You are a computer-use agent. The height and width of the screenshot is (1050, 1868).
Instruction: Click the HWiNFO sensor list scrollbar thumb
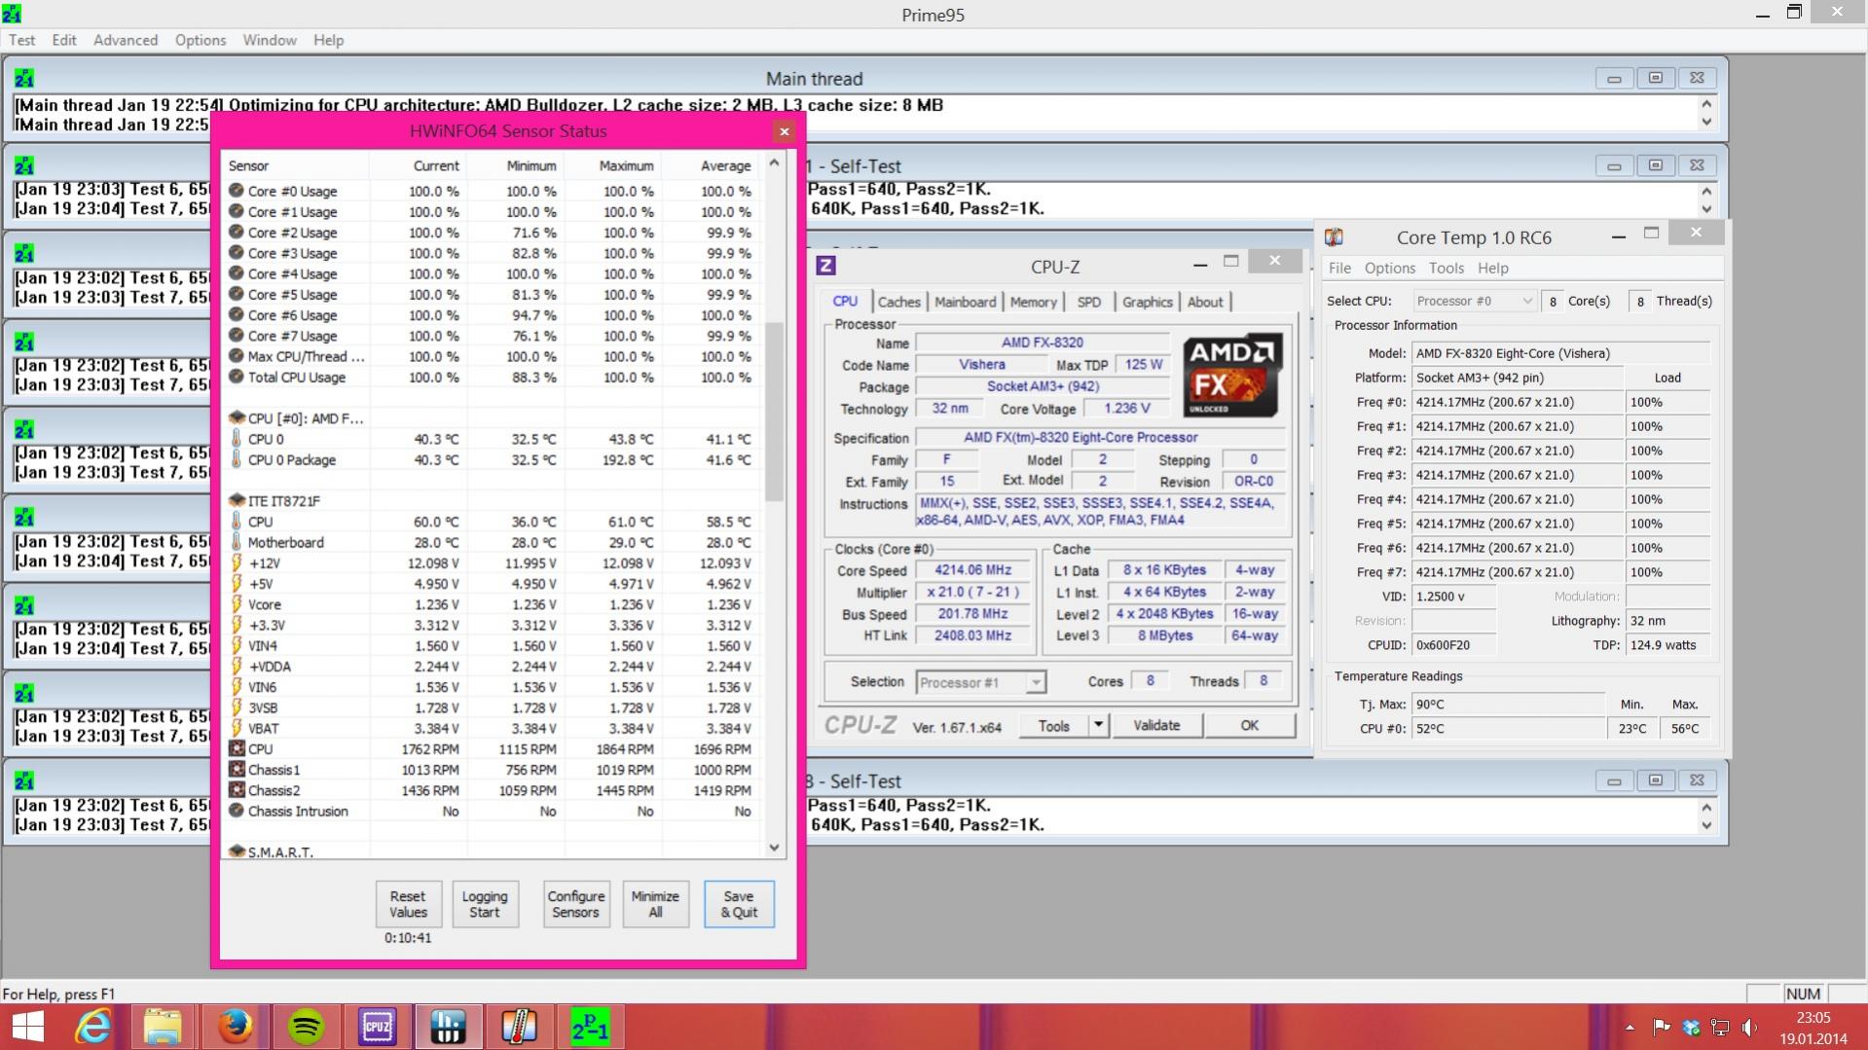click(775, 412)
